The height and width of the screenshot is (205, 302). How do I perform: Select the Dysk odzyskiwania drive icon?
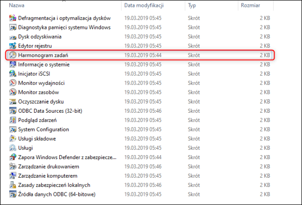coord(13,37)
